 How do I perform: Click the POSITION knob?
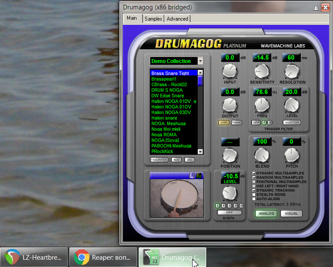tap(229, 156)
